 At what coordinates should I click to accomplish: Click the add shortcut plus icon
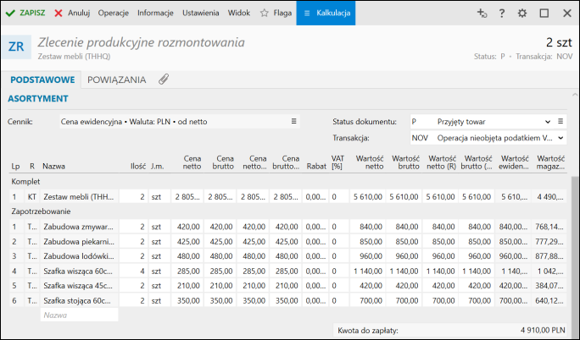tap(482, 14)
